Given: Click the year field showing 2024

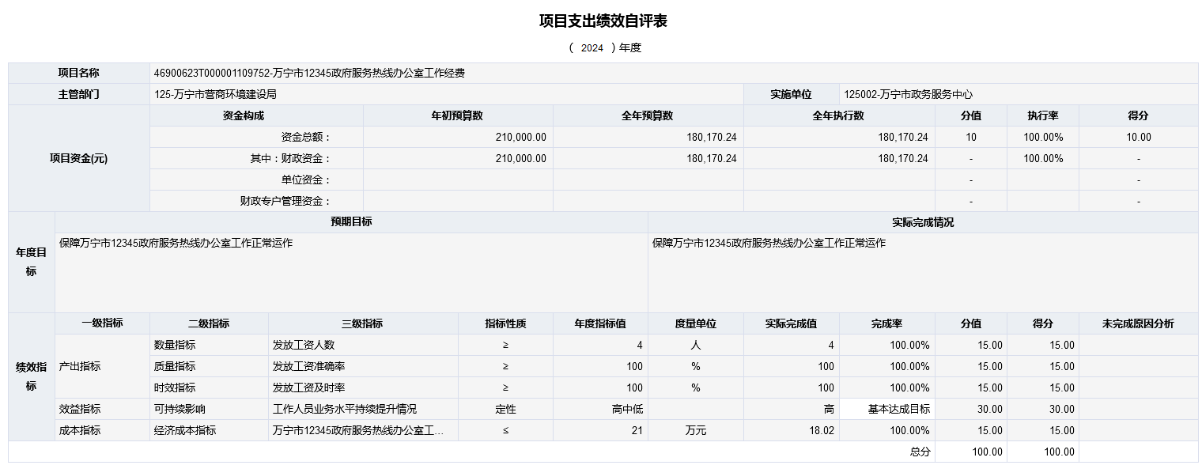Looking at the screenshot, I should click(x=592, y=47).
